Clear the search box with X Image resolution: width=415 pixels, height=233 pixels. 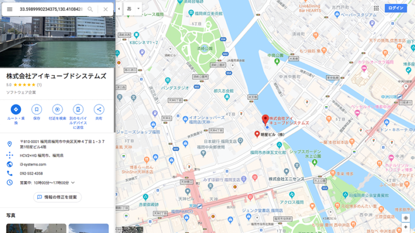105,9
